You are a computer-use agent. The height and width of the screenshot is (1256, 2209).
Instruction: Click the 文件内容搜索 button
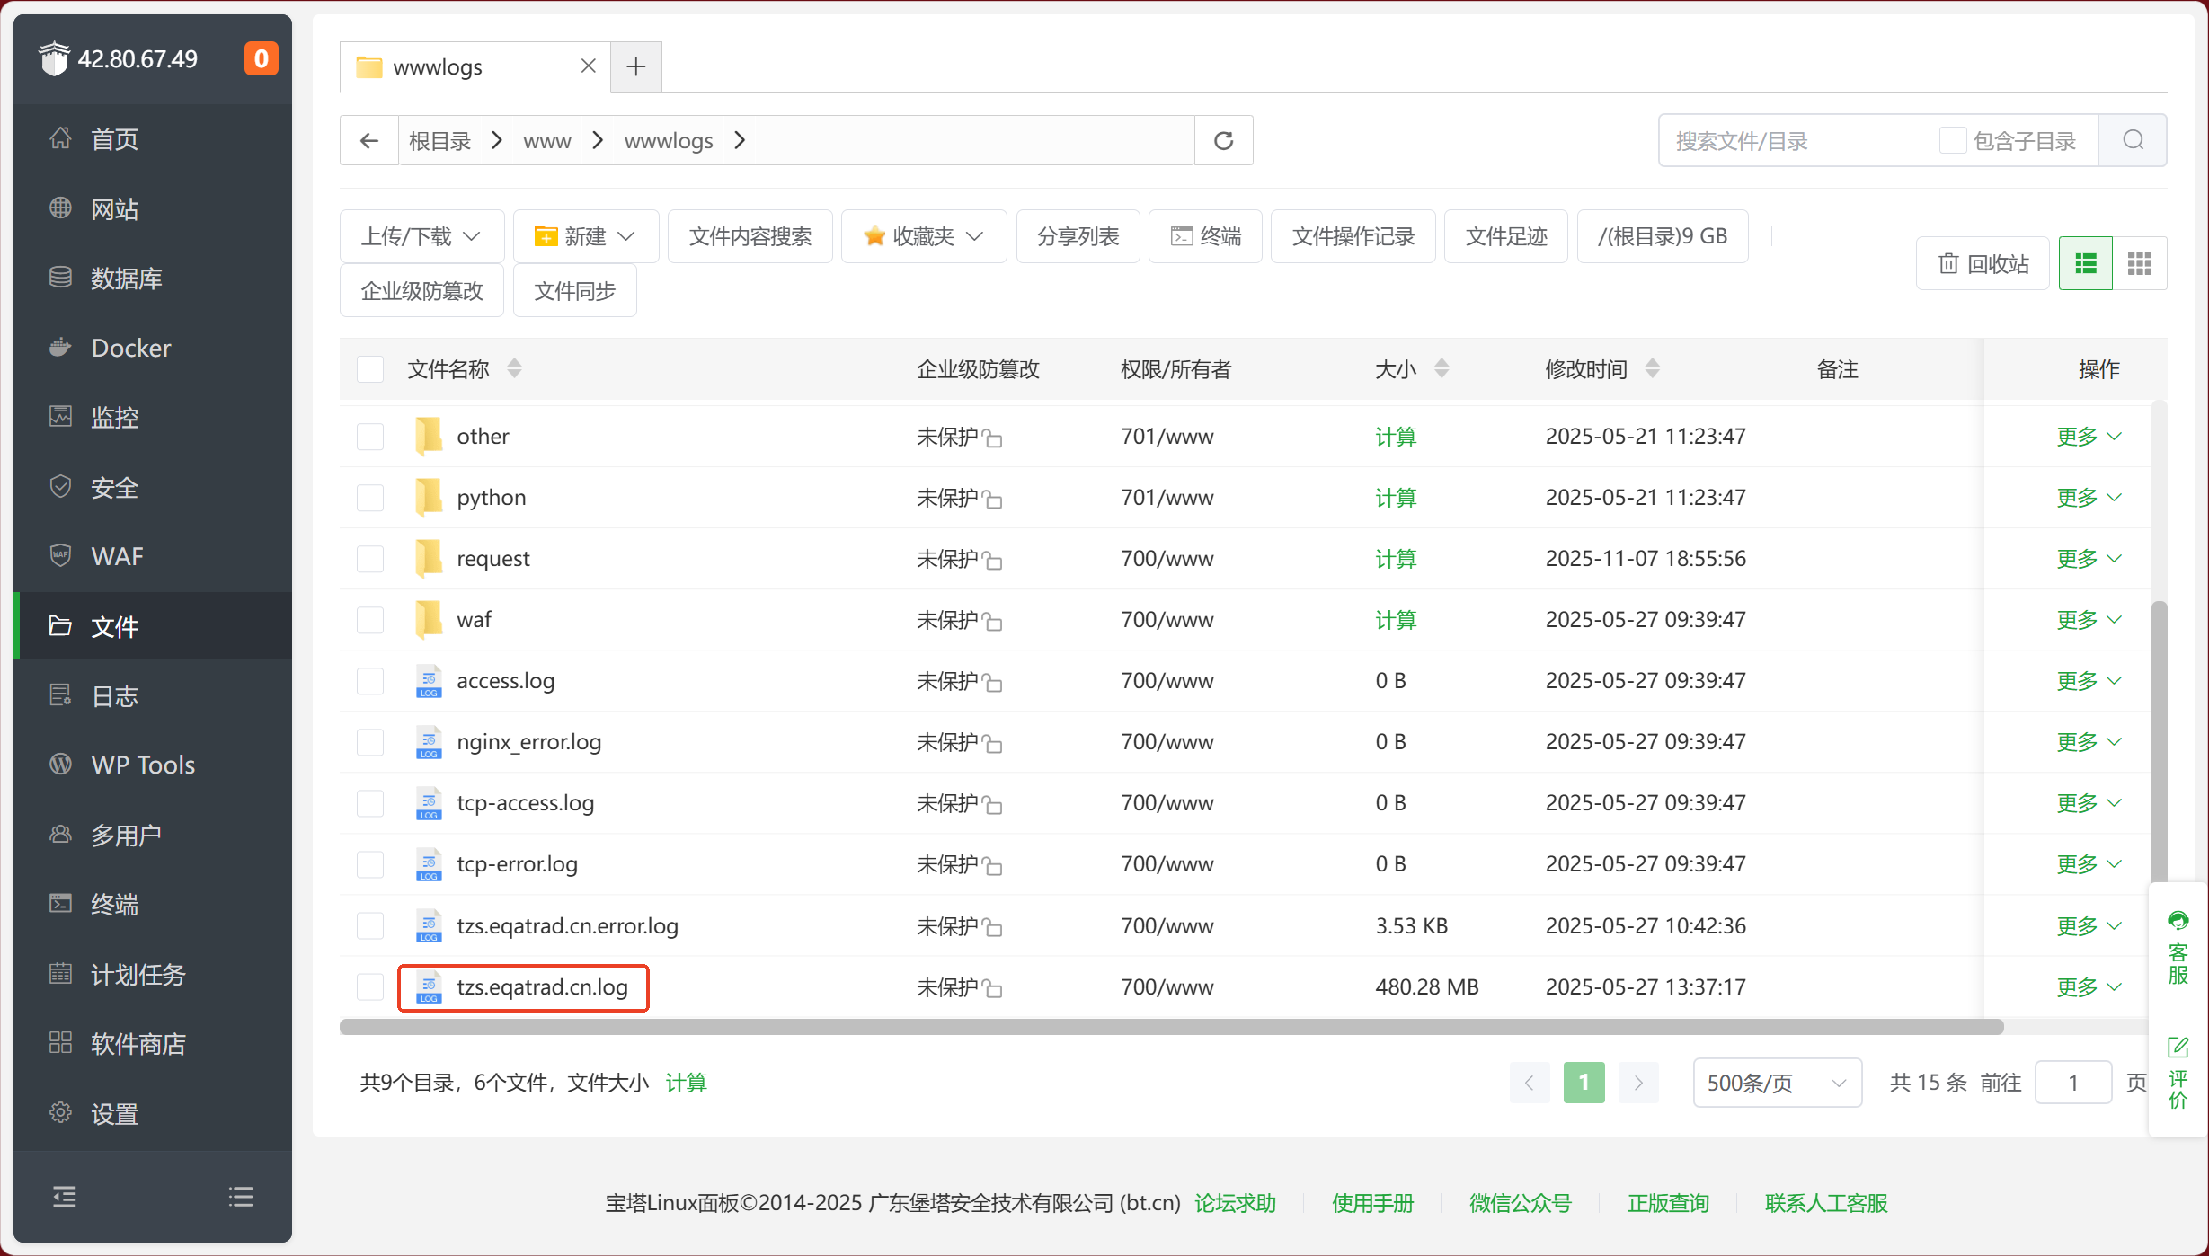pos(750,236)
